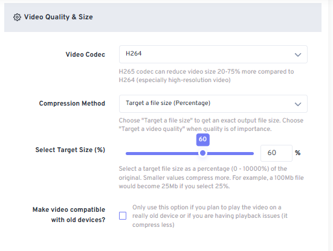Click the gear icon beside Video Quality & Size
Screen dimensions: 333x251
point(17,17)
